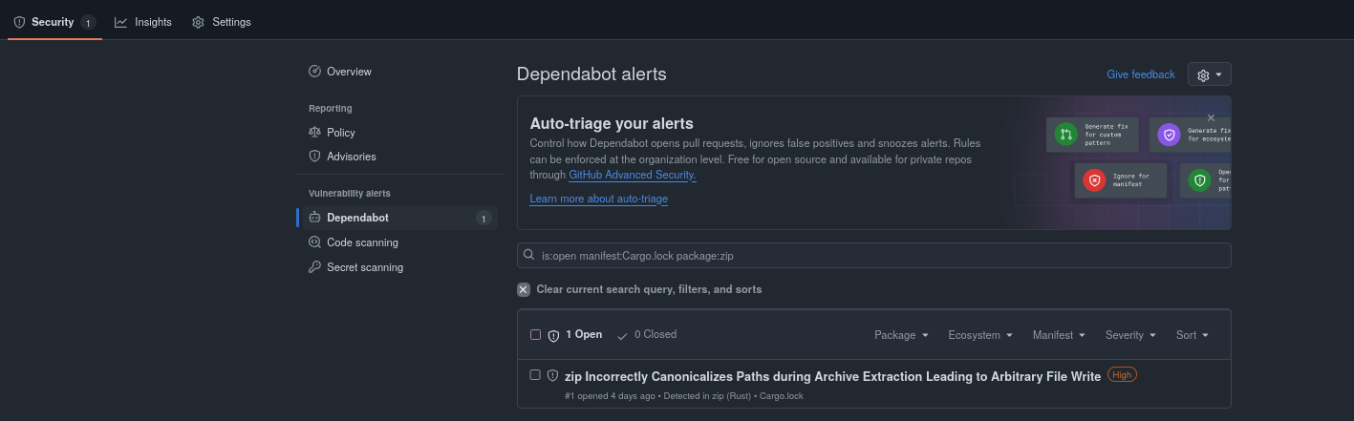The width and height of the screenshot is (1354, 421).
Task: Click 'Generate fix for custom pattern' card
Action: (x=1092, y=135)
